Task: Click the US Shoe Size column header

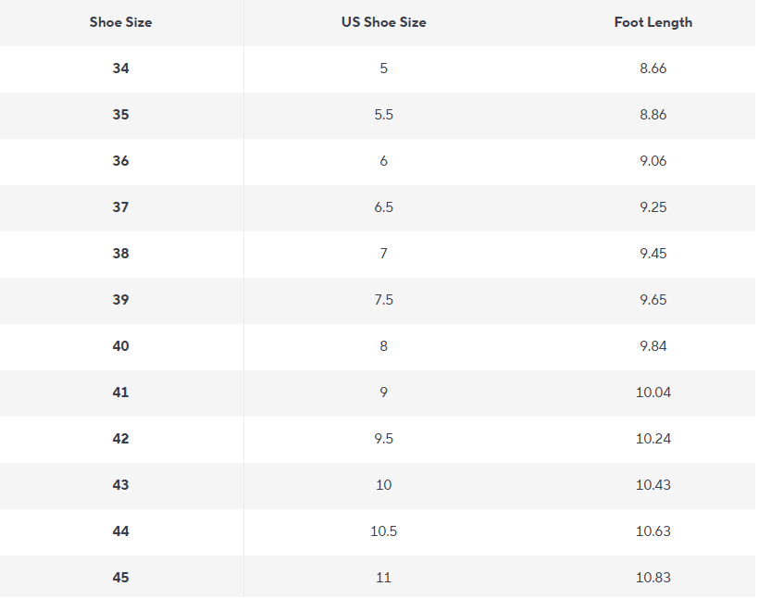Action: click(384, 22)
